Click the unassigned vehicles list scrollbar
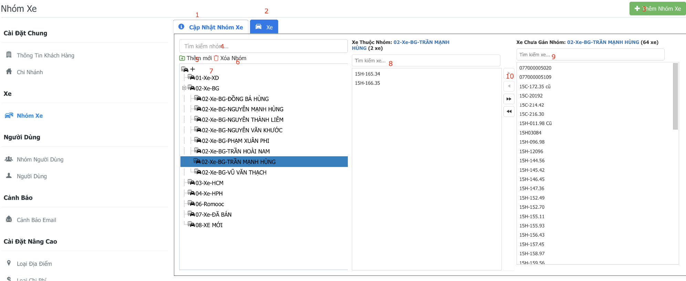686x281 pixels. (x=675, y=96)
